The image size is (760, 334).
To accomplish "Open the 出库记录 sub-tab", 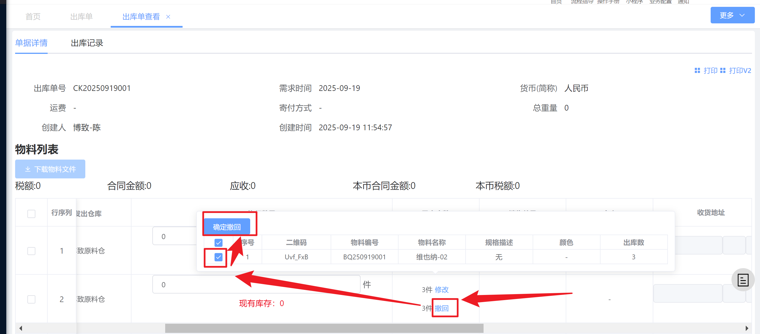I will click(x=87, y=43).
